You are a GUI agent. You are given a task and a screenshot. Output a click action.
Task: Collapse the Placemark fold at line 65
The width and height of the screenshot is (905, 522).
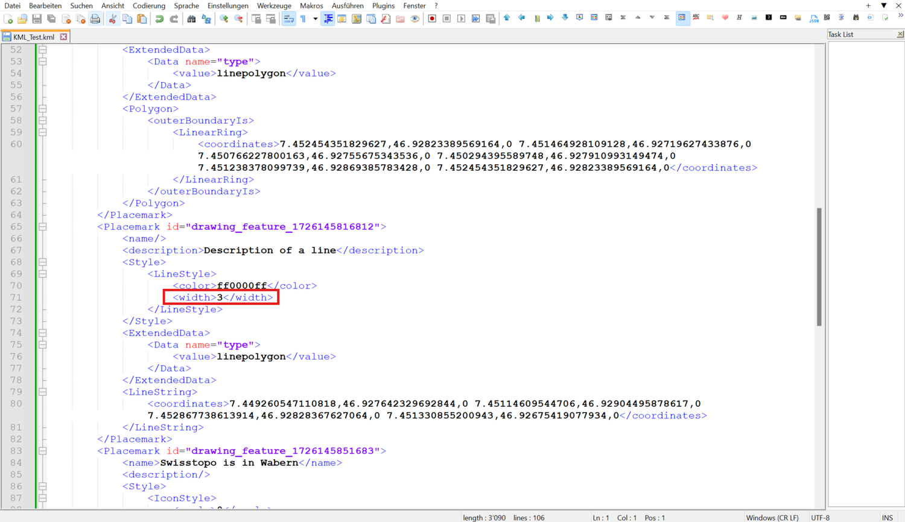43,227
